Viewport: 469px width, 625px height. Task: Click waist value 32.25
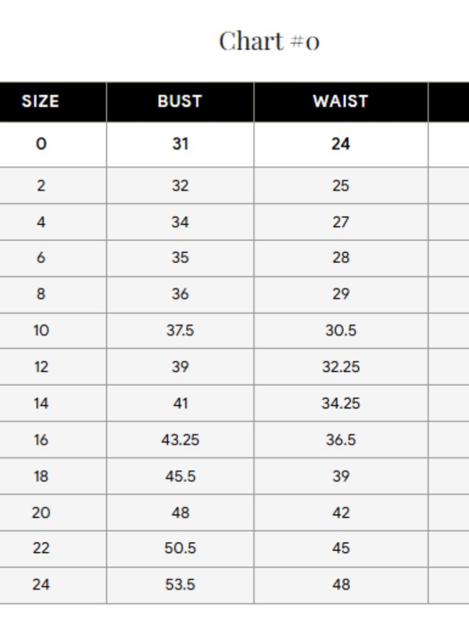(x=341, y=366)
